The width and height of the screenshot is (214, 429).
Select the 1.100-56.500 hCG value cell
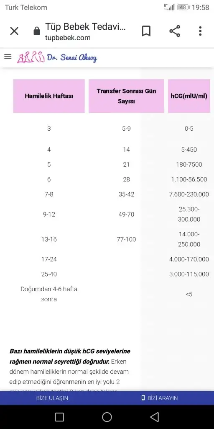click(189, 179)
